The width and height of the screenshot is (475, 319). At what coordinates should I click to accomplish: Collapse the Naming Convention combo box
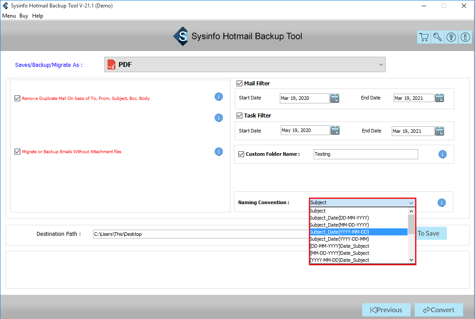pos(411,203)
